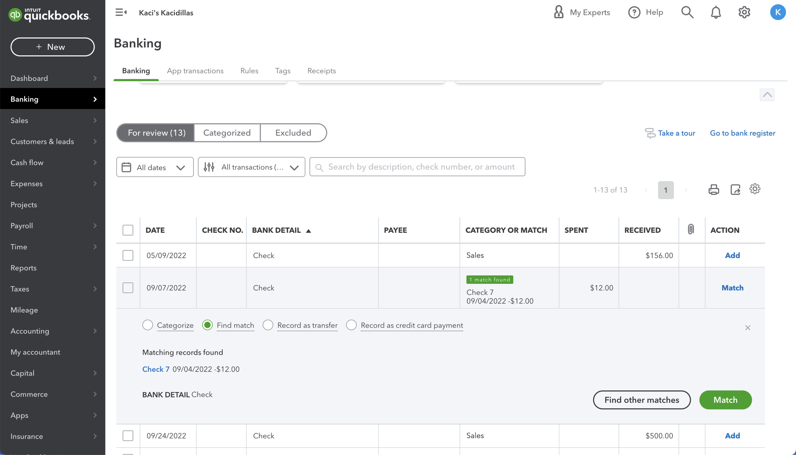Check the 09/07/2022 transaction row
The width and height of the screenshot is (796, 455).
(128, 288)
